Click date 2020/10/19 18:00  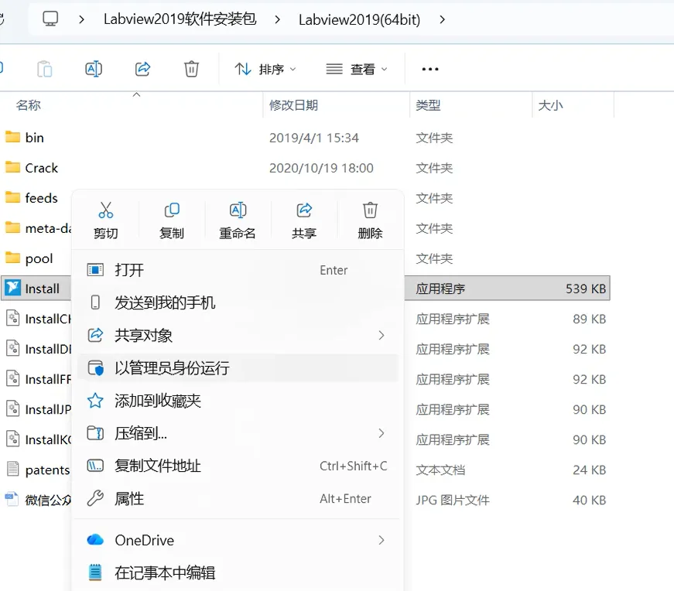[x=322, y=168]
